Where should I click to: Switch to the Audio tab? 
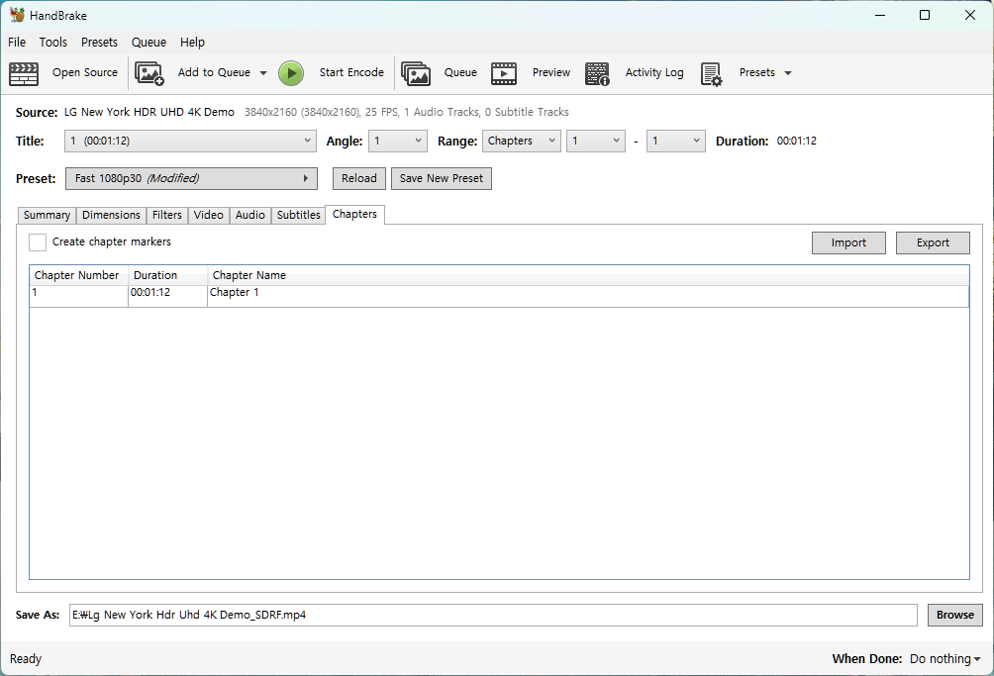click(250, 216)
